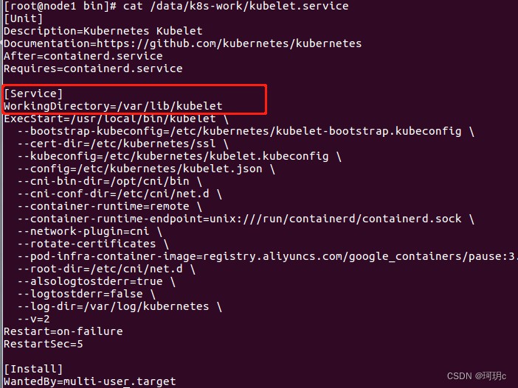Click the Requires=containerd.service line
518x388 pixels.
click(93, 68)
